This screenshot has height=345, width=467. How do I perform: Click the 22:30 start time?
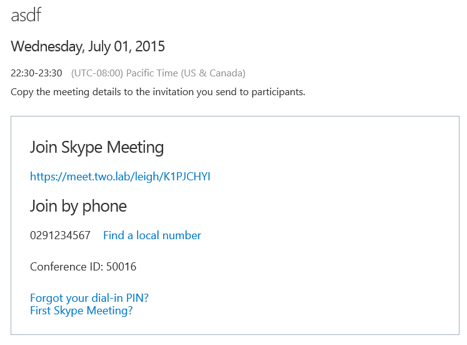point(23,73)
